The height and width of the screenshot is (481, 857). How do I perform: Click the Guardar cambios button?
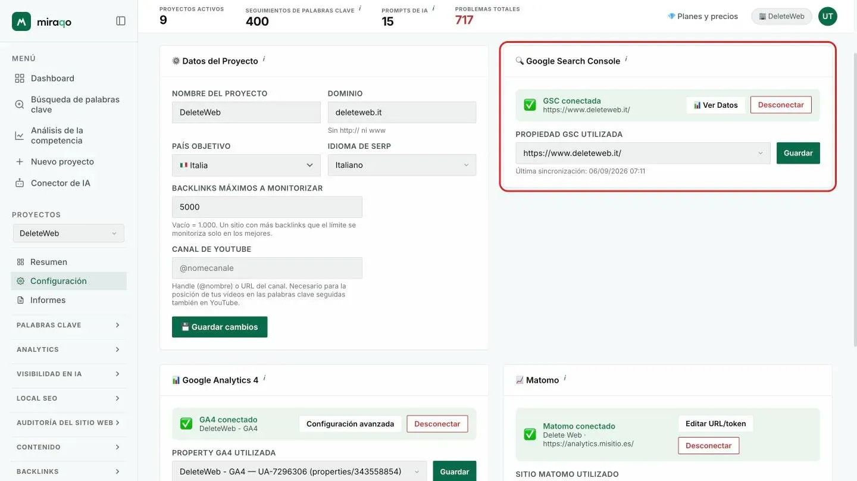(x=220, y=327)
